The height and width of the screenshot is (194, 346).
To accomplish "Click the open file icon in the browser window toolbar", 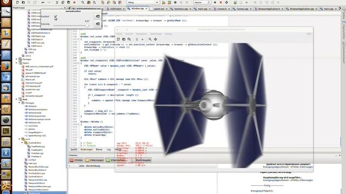I will pyautogui.click(x=124, y=39).
